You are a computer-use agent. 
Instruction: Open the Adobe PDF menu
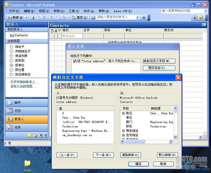tap(123, 11)
